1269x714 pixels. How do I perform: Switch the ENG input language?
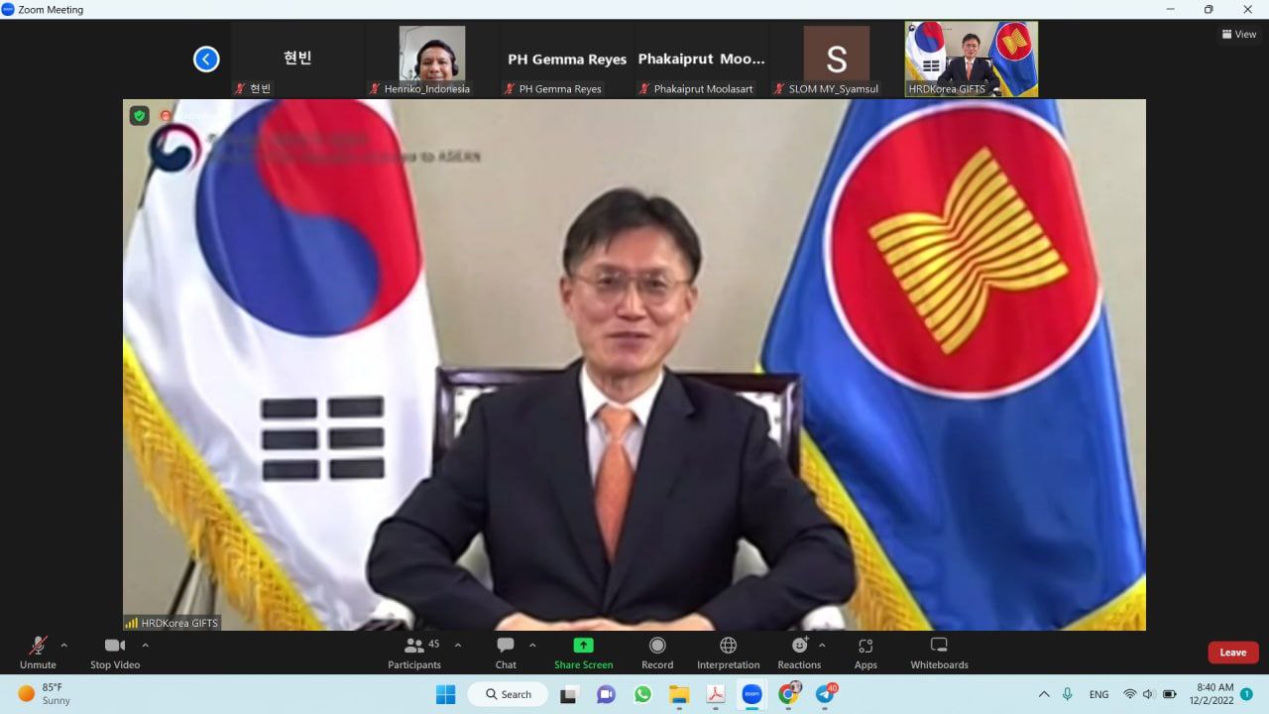pos(1098,694)
